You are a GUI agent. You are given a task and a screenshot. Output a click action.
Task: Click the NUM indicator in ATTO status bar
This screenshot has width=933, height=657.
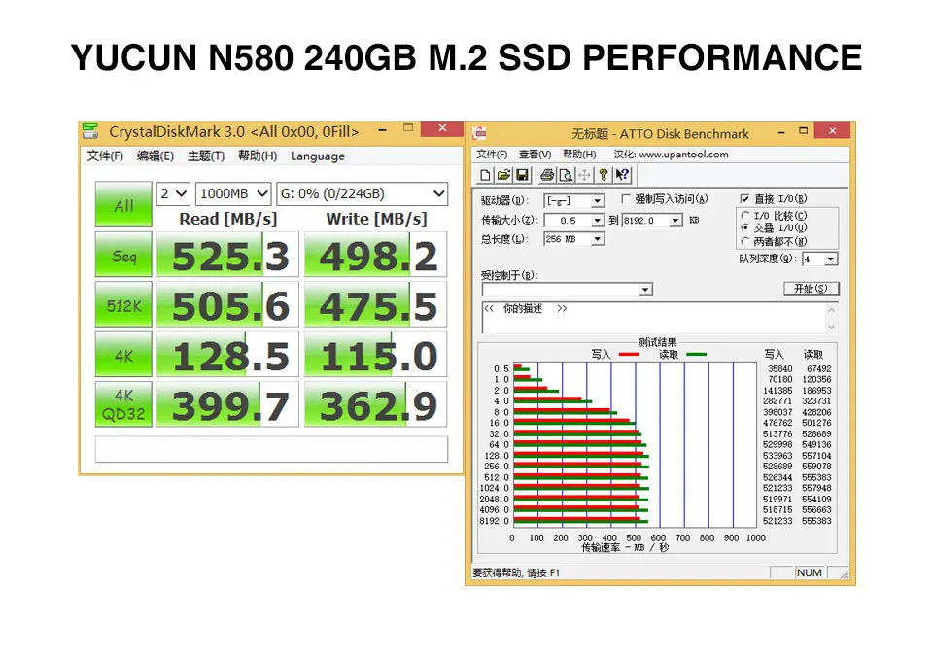tap(810, 572)
